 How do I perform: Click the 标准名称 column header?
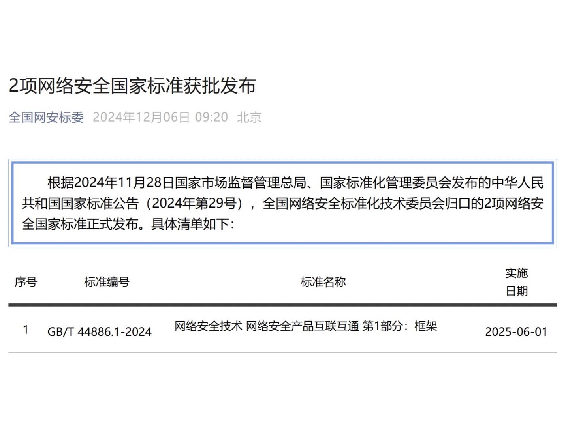pos(323,282)
